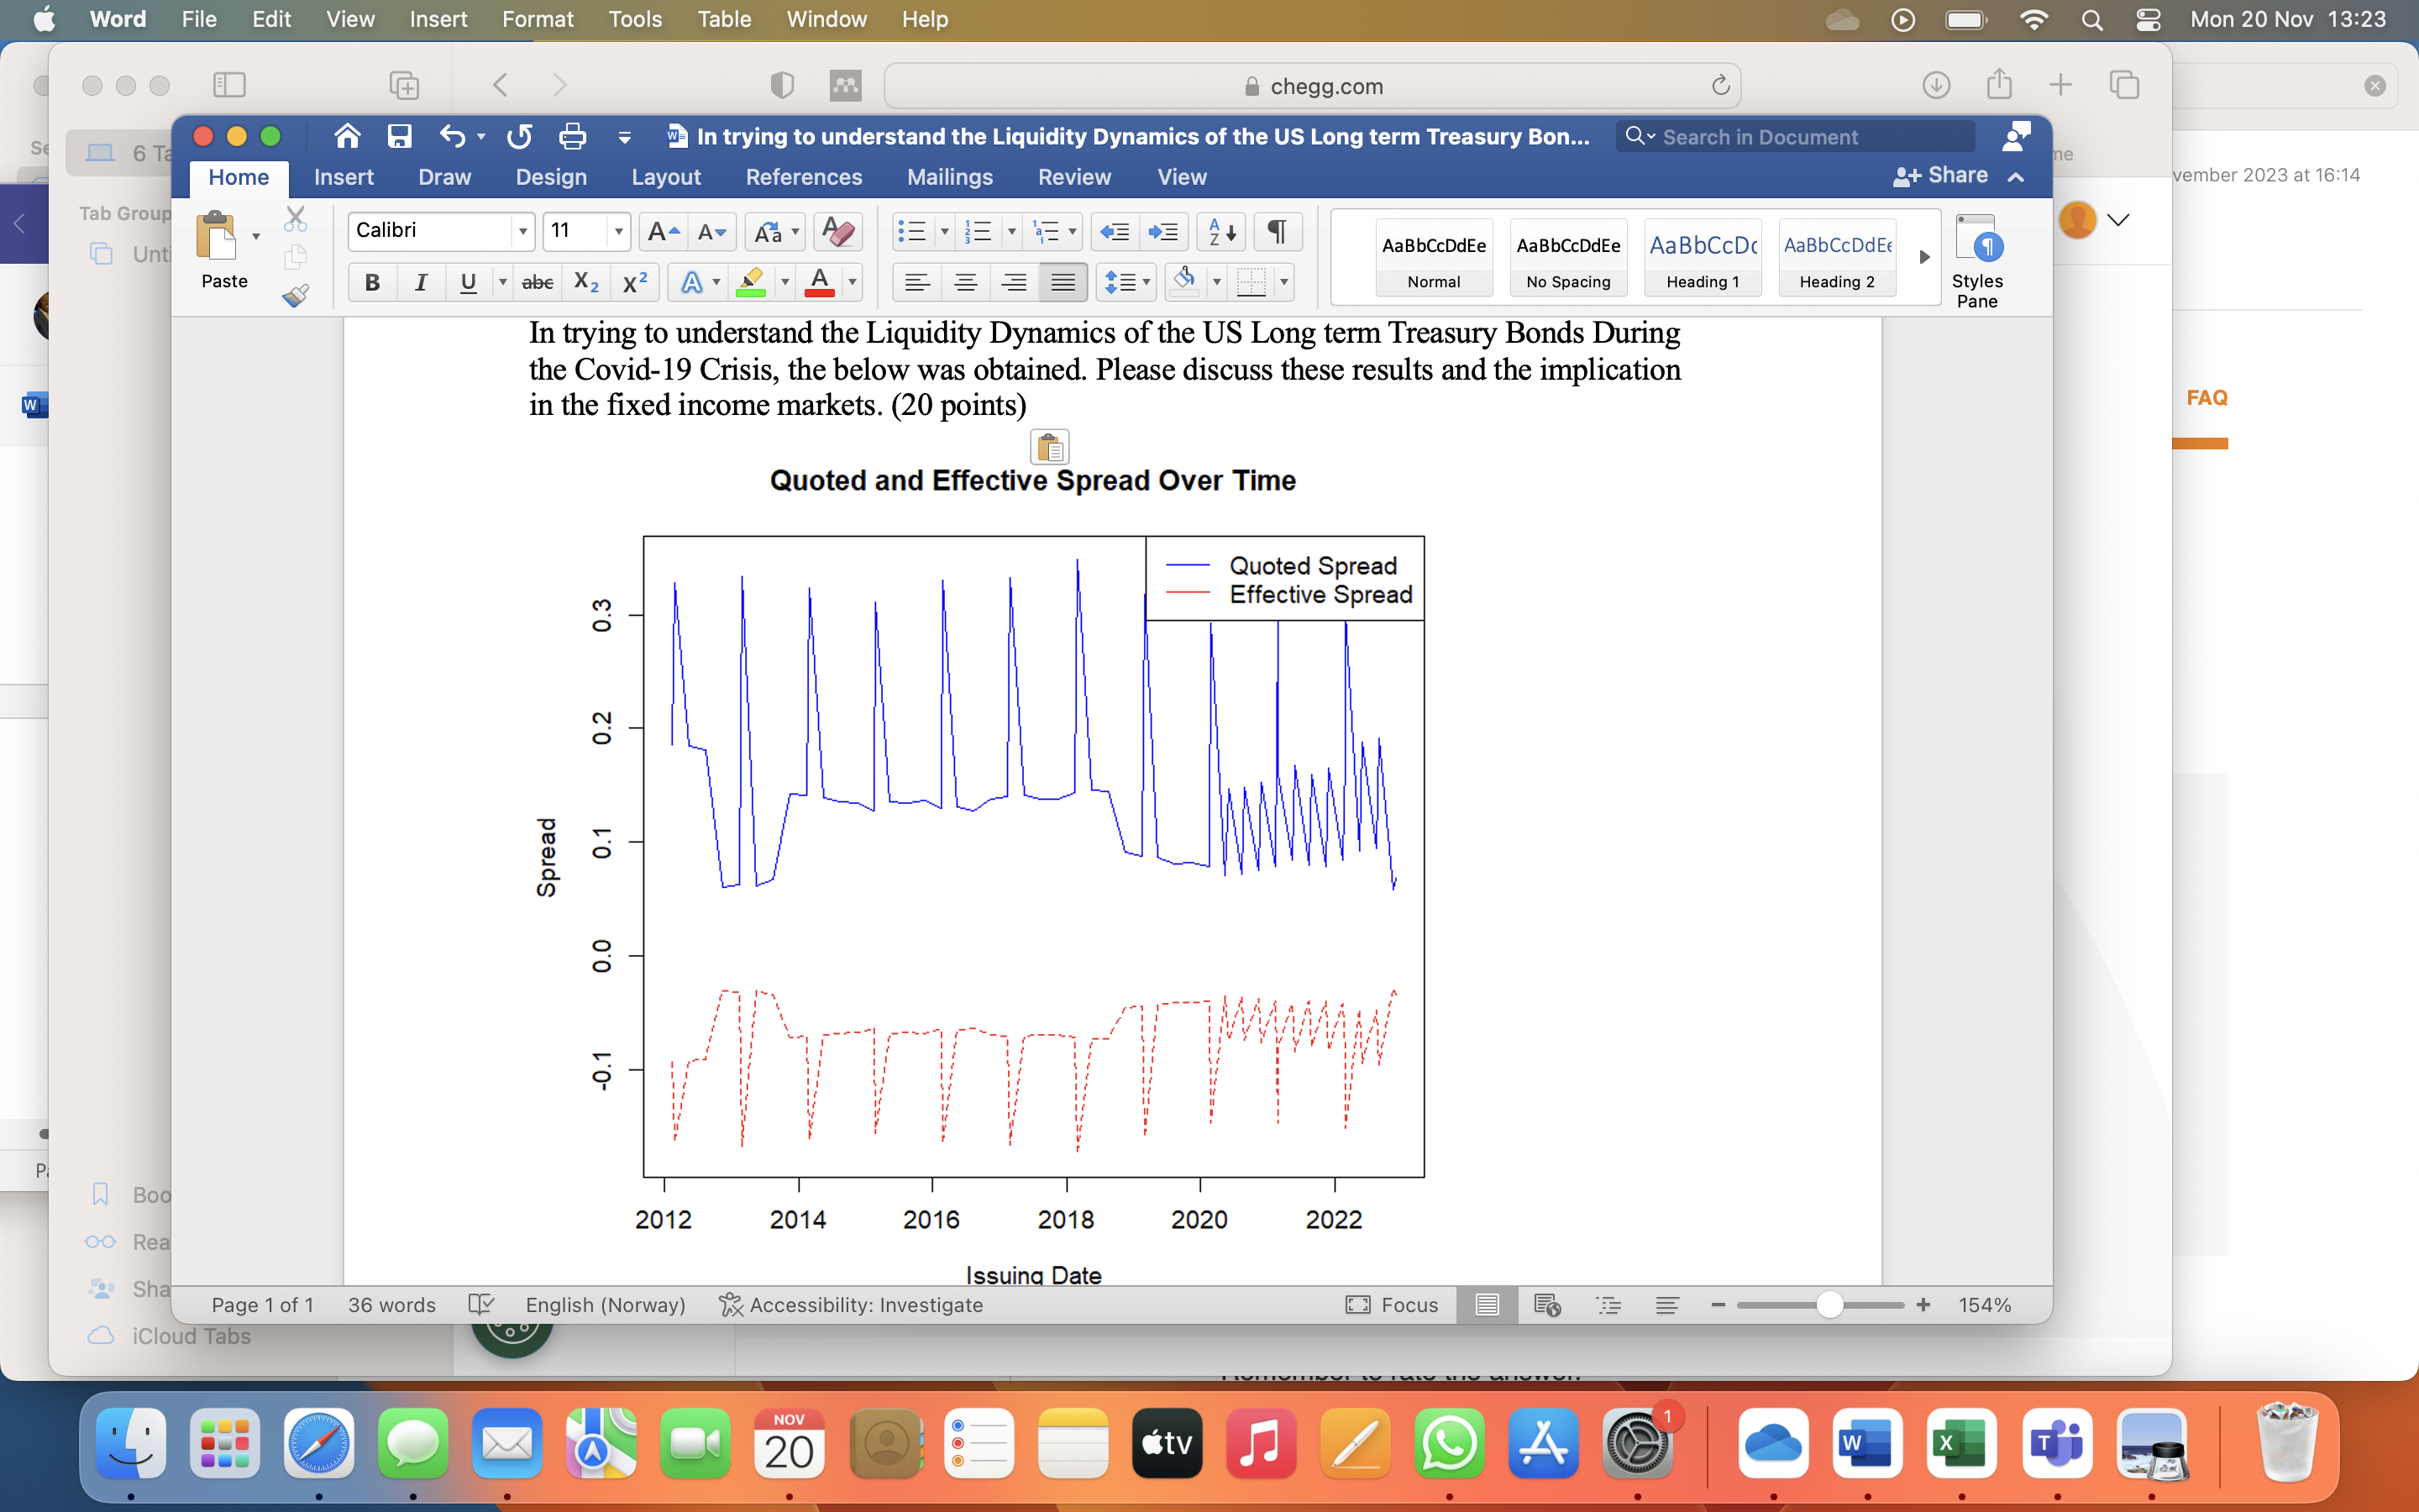Click the Search in Document field

(x=1795, y=137)
